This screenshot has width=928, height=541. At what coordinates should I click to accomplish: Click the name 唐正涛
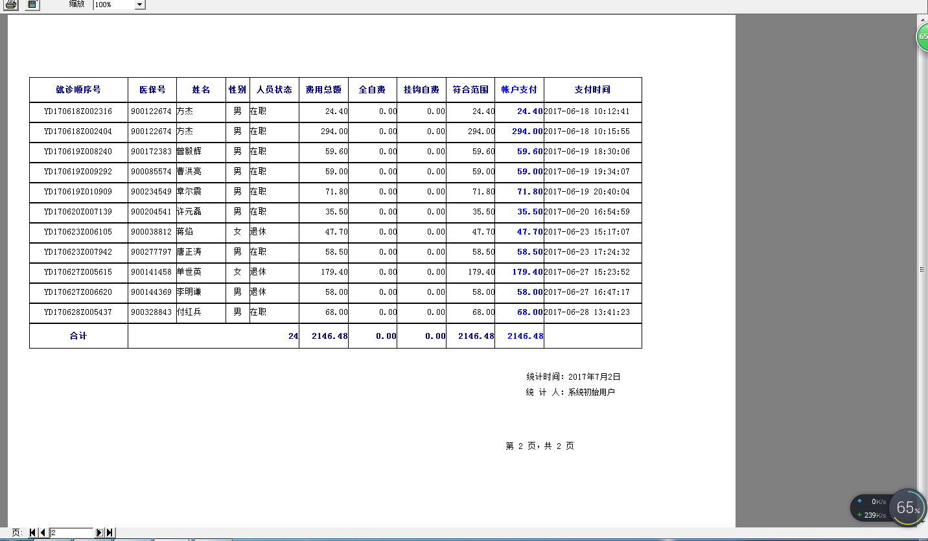(189, 252)
